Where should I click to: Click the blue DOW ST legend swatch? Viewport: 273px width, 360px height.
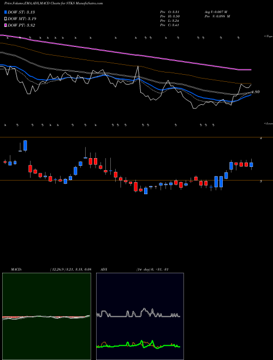coord(5,12)
